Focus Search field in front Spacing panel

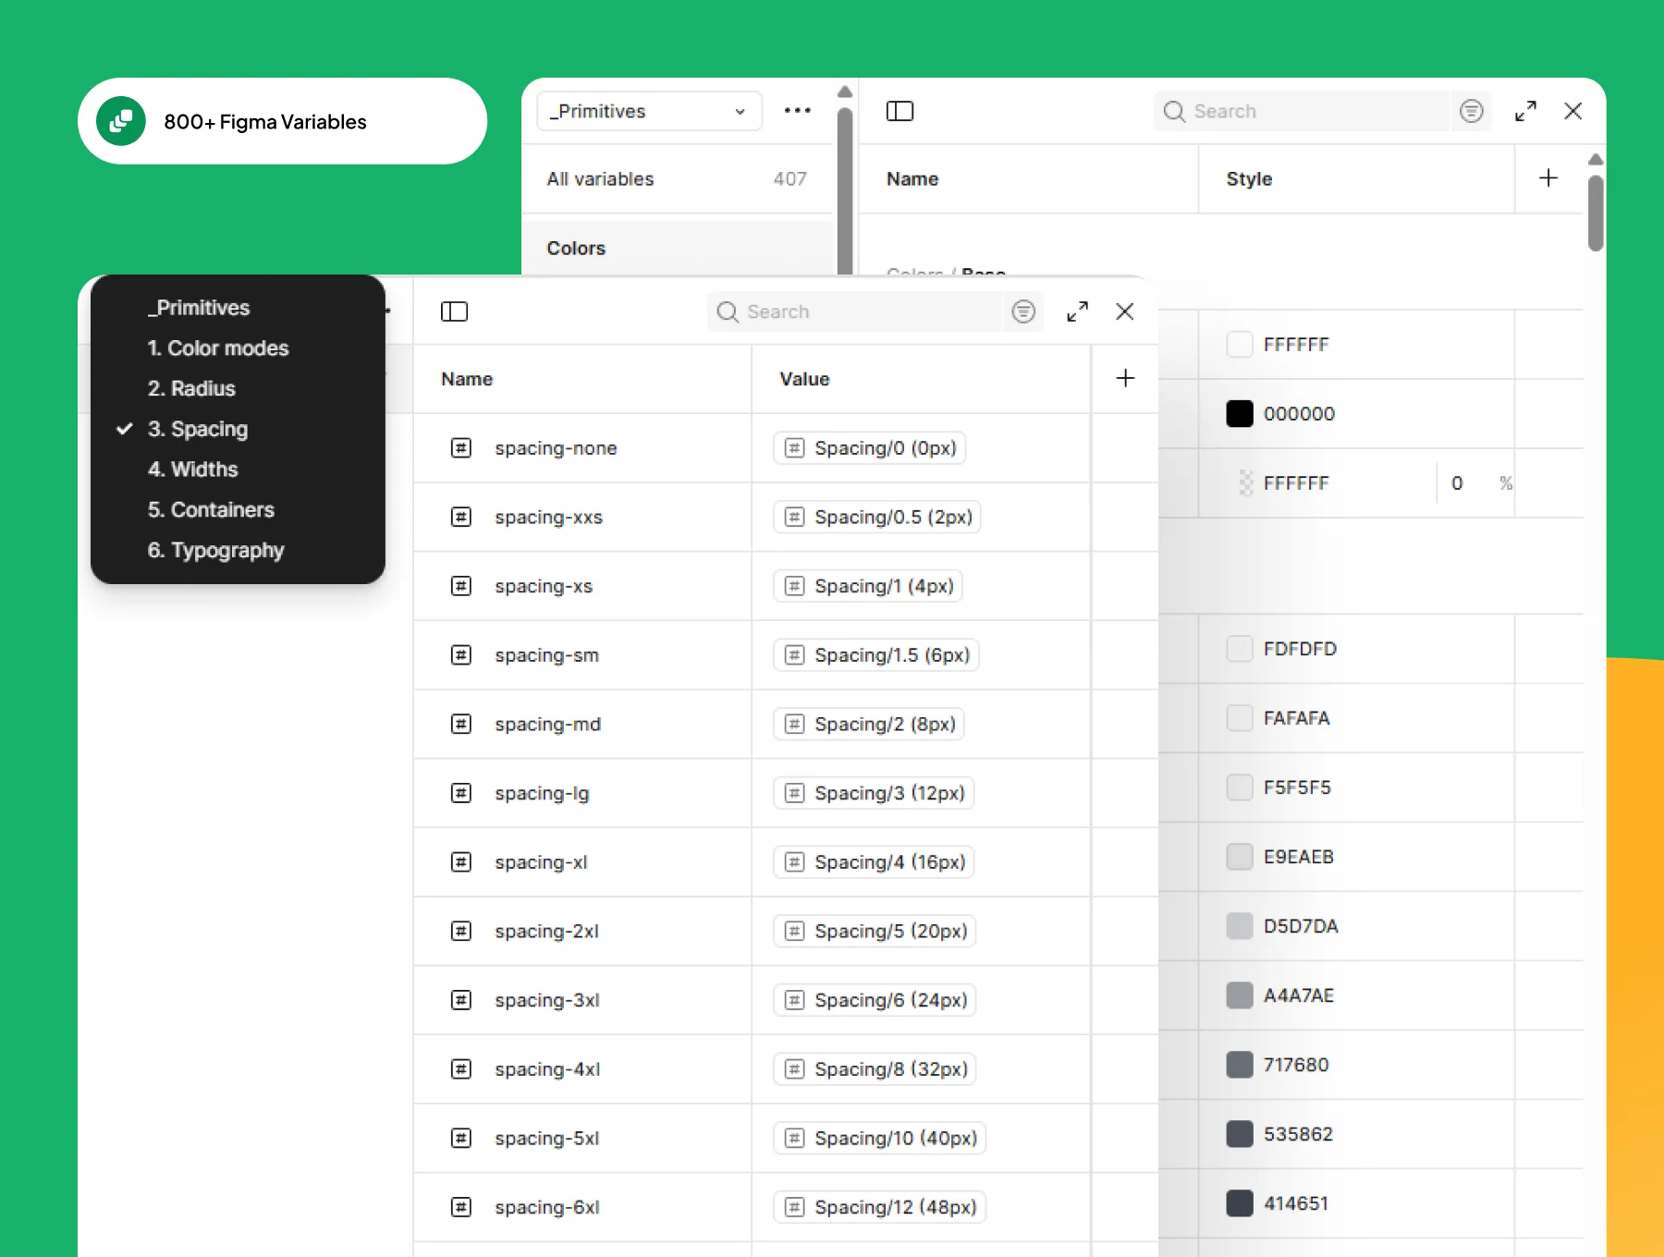click(x=855, y=311)
